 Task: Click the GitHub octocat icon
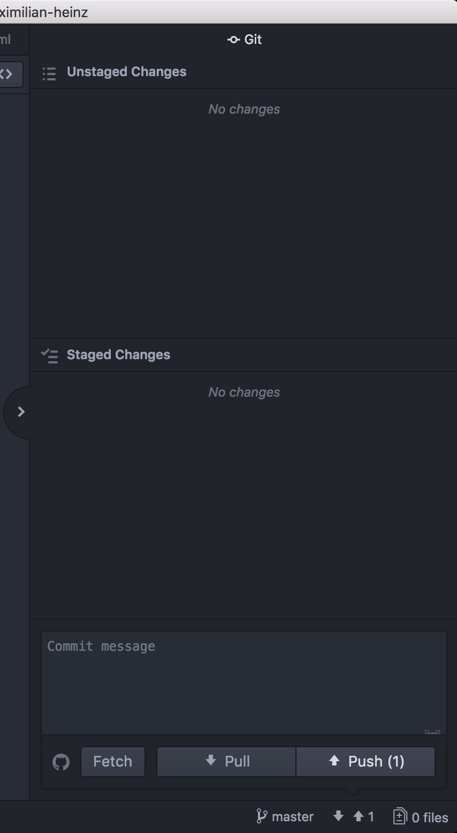pyautogui.click(x=61, y=762)
